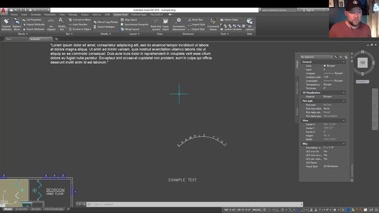Click the search help input field
The height and width of the screenshot is (213, 379).
coord(279,10)
